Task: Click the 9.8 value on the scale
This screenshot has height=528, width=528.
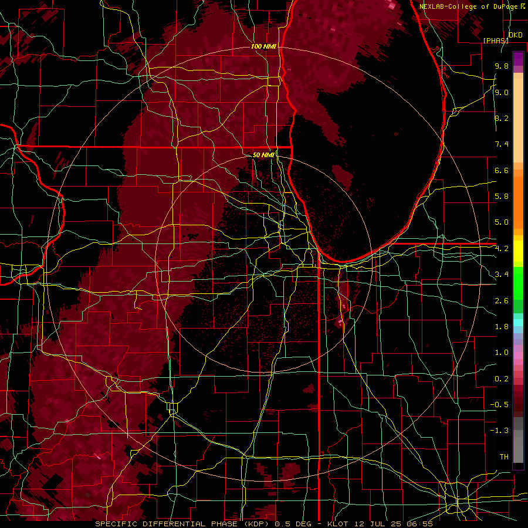Action: [x=502, y=66]
